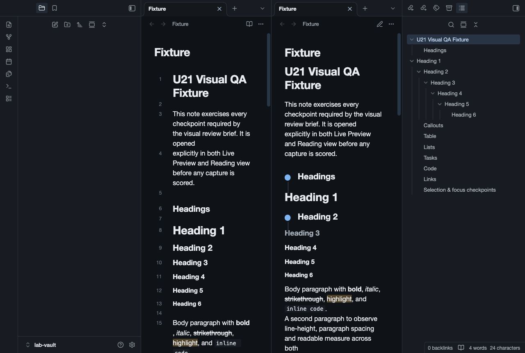Open settings gear
Image resolution: width=525 pixels, height=353 pixels.
point(132,345)
